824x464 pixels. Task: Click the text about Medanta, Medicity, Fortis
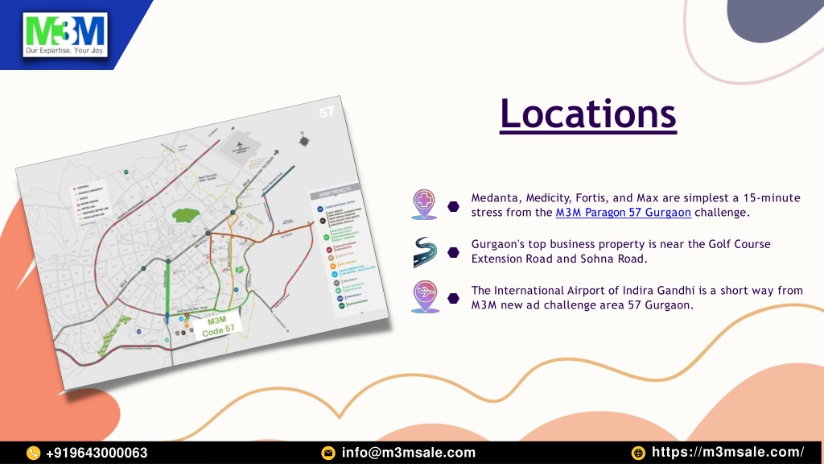(636, 205)
